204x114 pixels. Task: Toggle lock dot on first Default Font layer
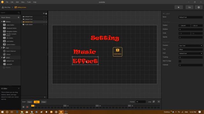click(46, 17)
